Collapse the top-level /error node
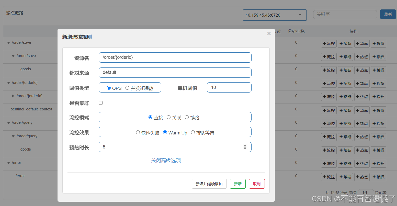 [9, 163]
